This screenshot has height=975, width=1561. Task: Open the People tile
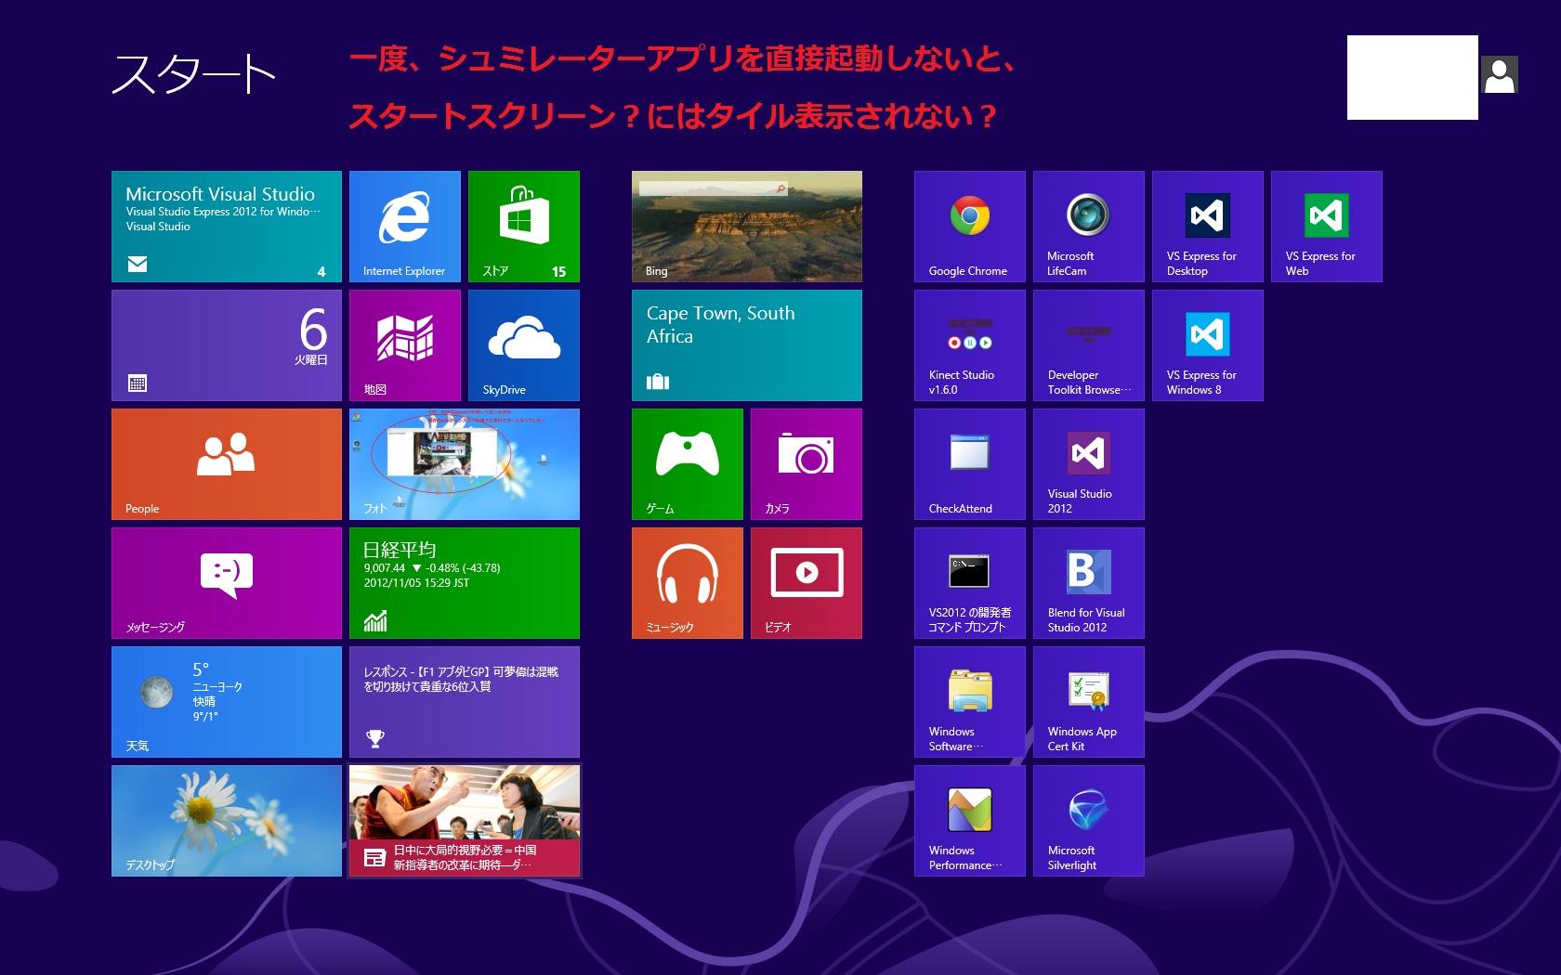(227, 464)
